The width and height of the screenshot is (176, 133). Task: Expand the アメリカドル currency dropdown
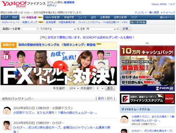(58, 29)
